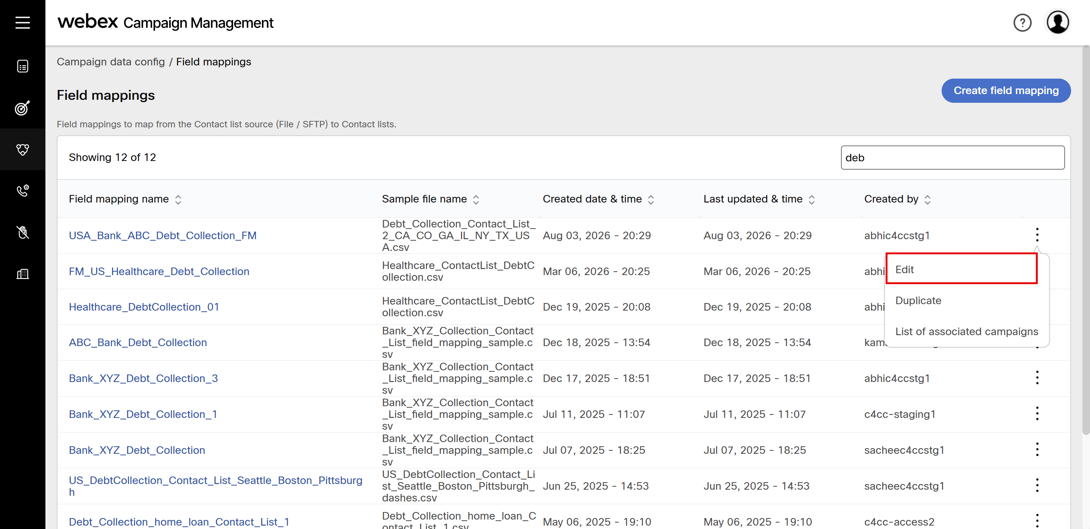Screen dimensions: 1090x529
Task: Click the Field mappings breadcrumb text
Action: [214, 62]
